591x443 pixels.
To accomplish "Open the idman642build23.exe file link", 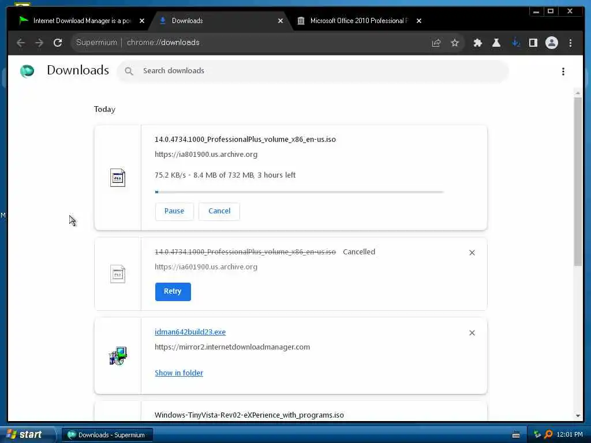I will [190, 332].
